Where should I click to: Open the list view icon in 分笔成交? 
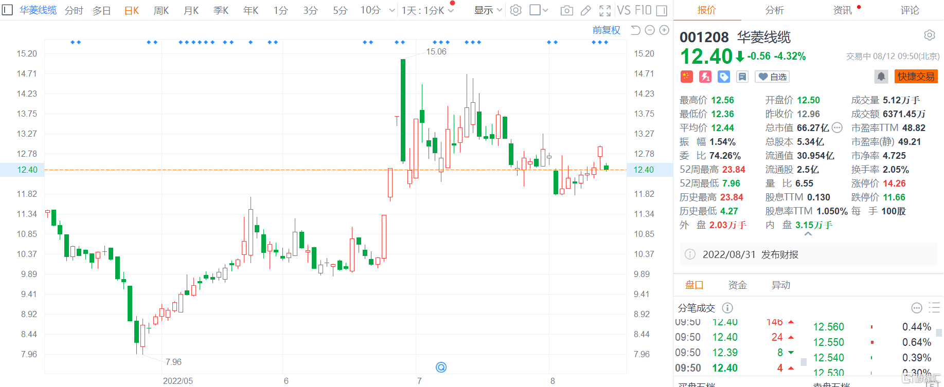tap(934, 308)
